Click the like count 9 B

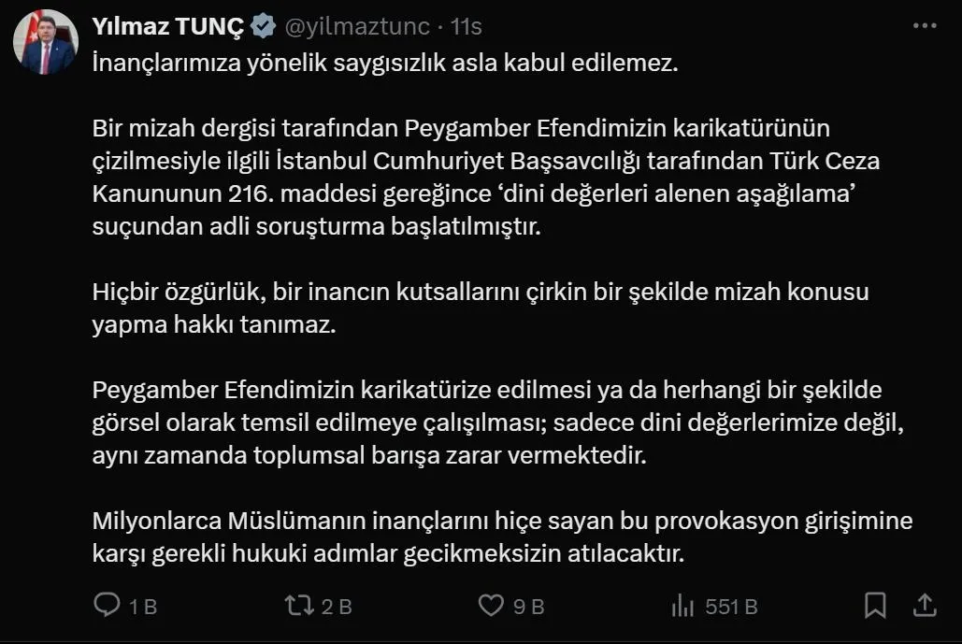pyautogui.click(x=528, y=607)
